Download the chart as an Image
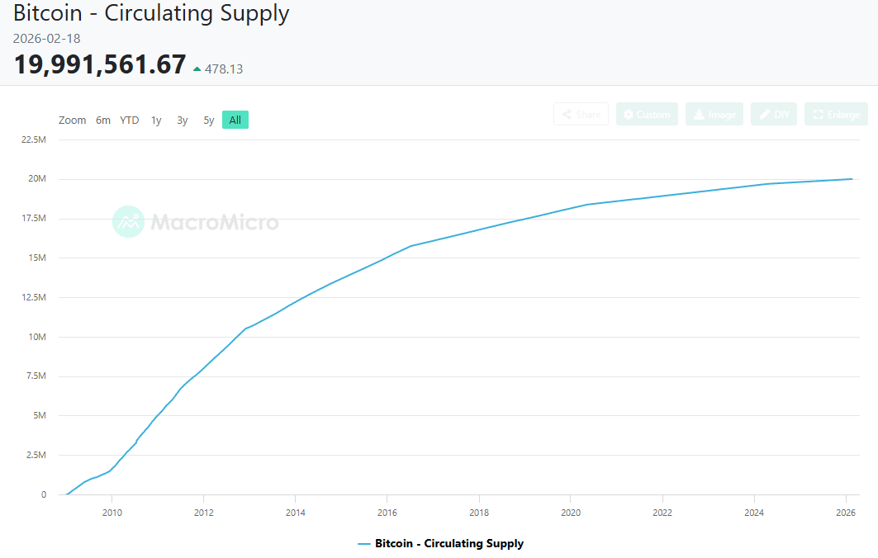Viewport: 878px width, 558px height. tap(714, 114)
